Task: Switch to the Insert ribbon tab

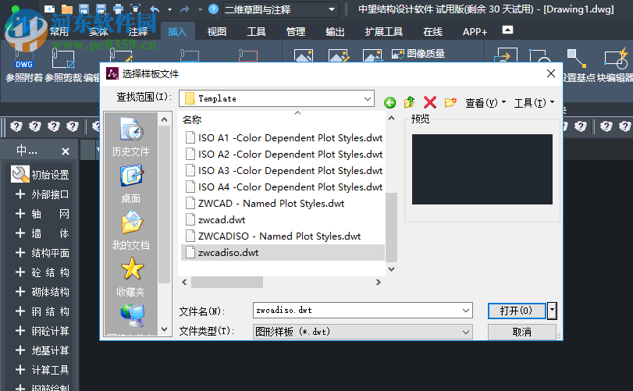Action: coord(177,31)
